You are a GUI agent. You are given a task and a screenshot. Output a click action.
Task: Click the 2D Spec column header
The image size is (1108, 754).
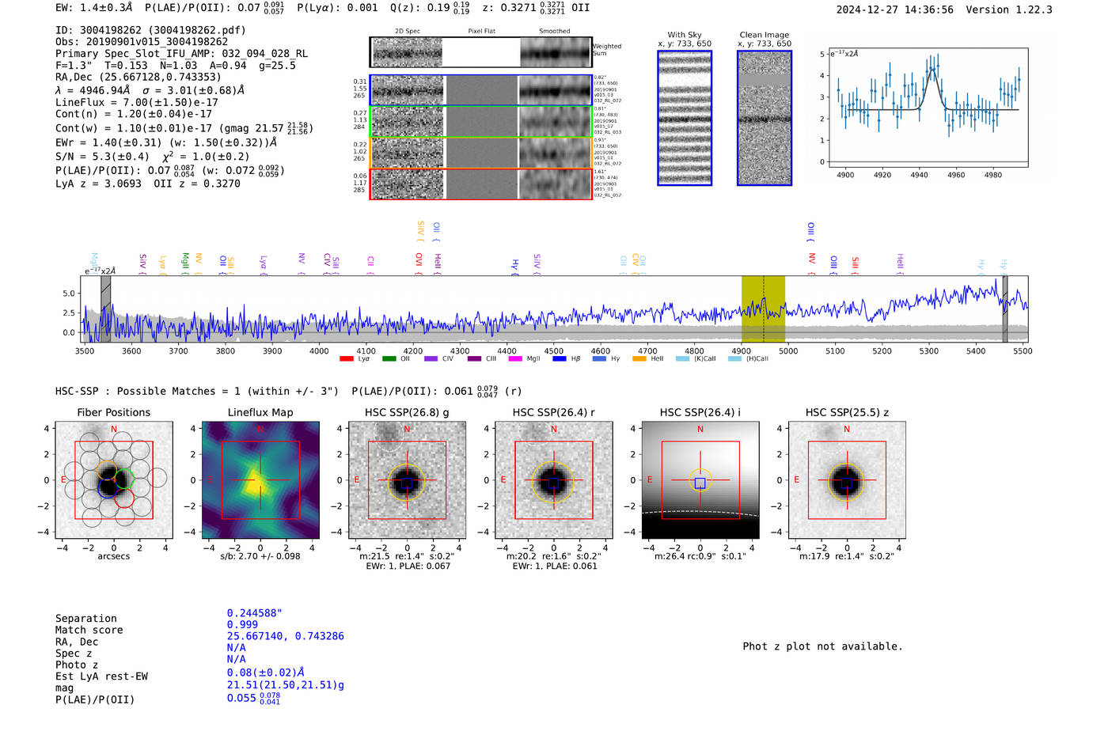point(408,32)
